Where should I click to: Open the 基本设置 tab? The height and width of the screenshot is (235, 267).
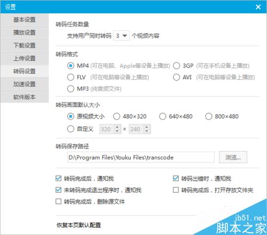tap(25, 20)
